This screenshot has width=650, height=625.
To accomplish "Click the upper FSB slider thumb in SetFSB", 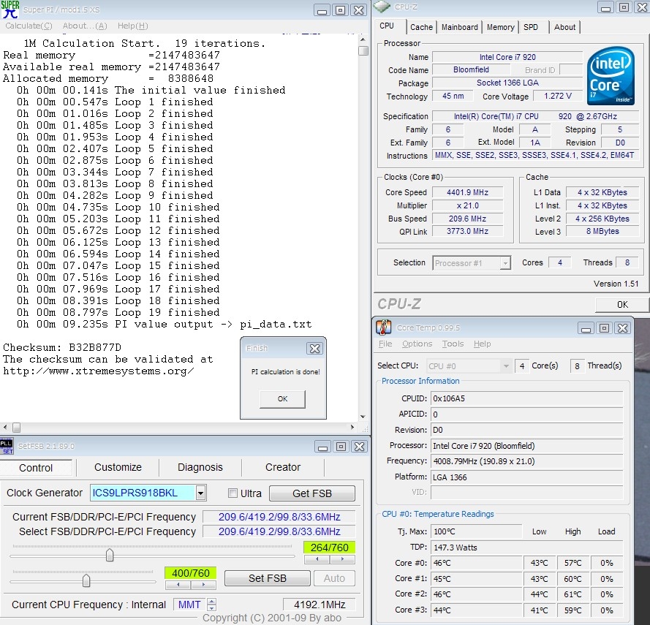I will (x=110, y=555).
